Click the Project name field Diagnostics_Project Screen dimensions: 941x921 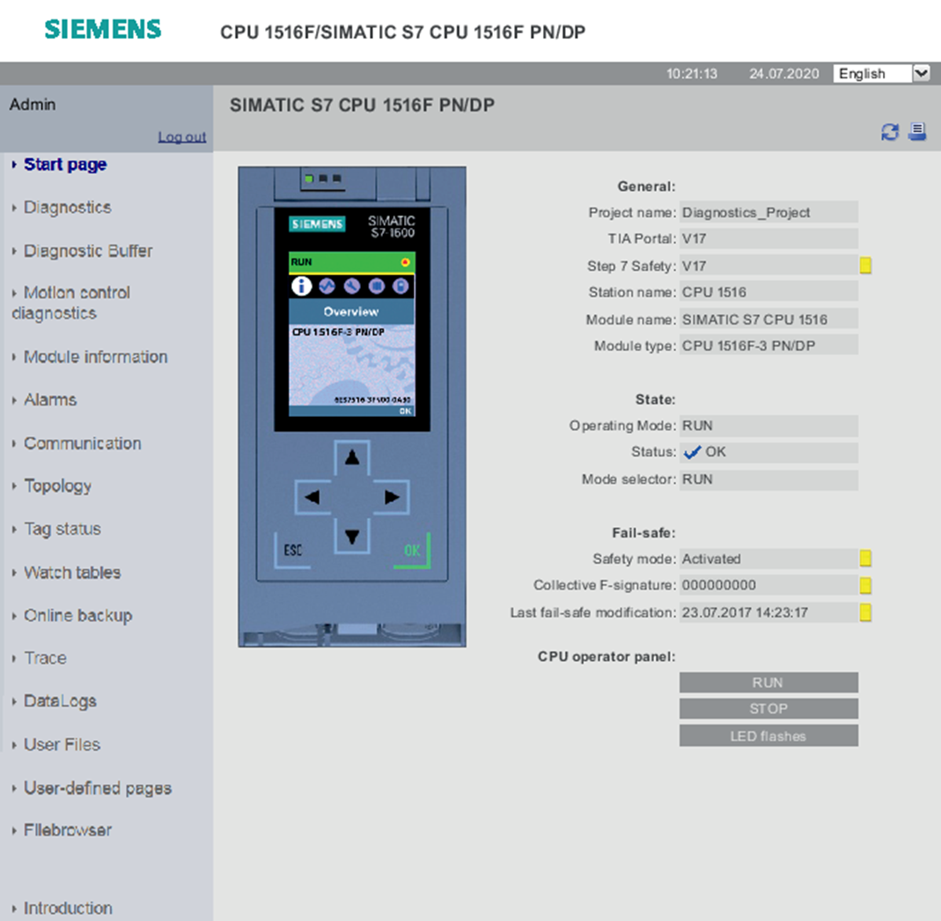tap(768, 212)
